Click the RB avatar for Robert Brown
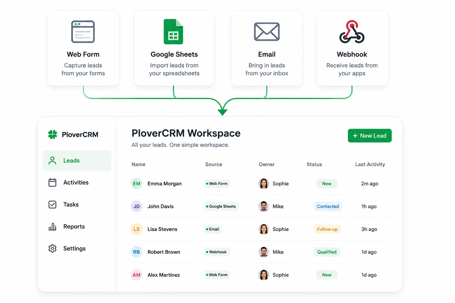455x303 pixels. [137, 252]
